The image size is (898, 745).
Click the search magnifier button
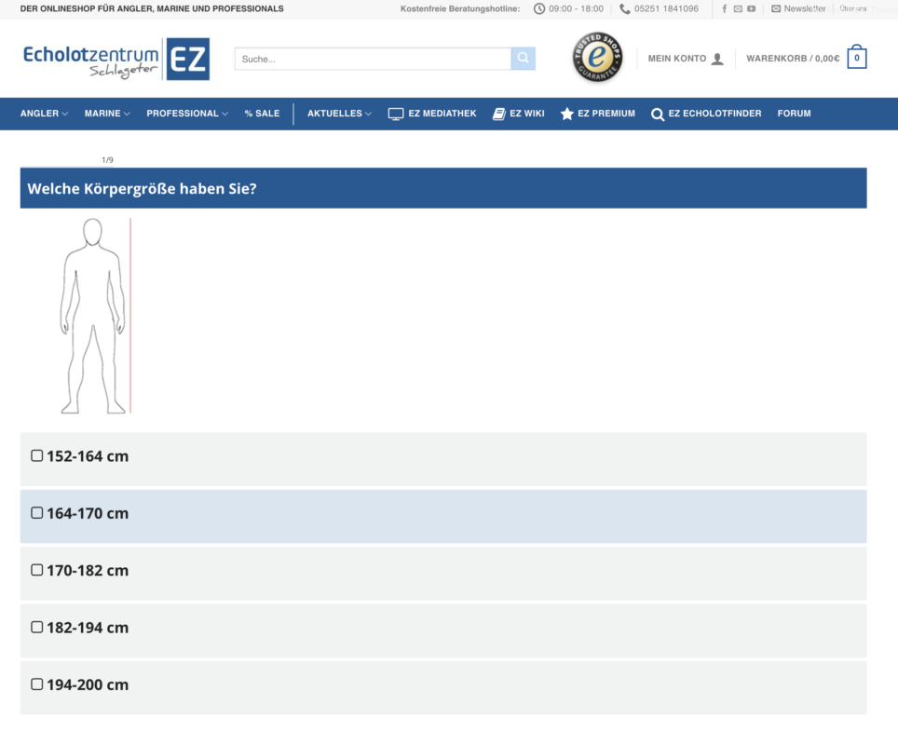[x=523, y=59]
